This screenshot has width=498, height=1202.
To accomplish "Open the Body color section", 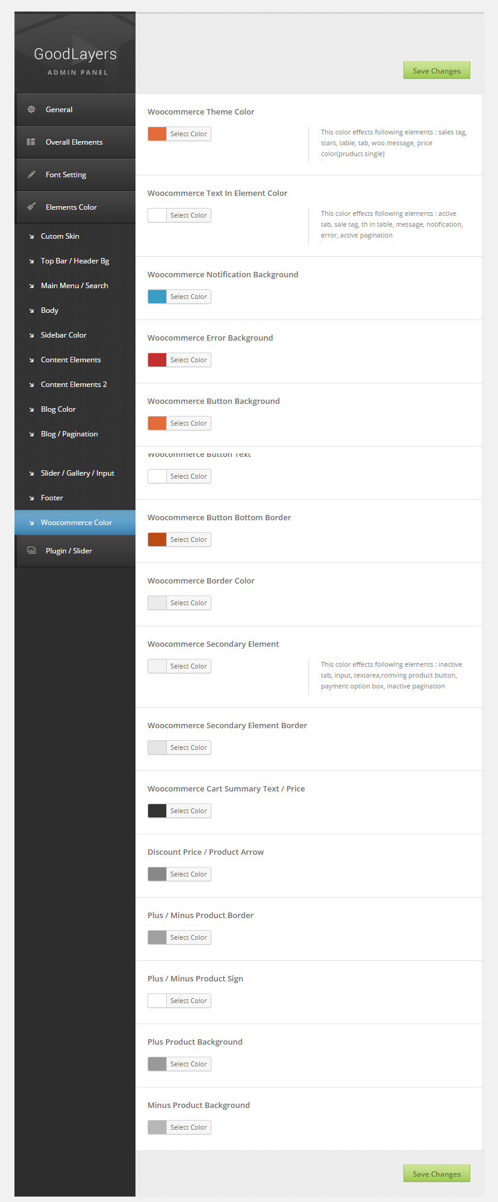I will point(75,310).
